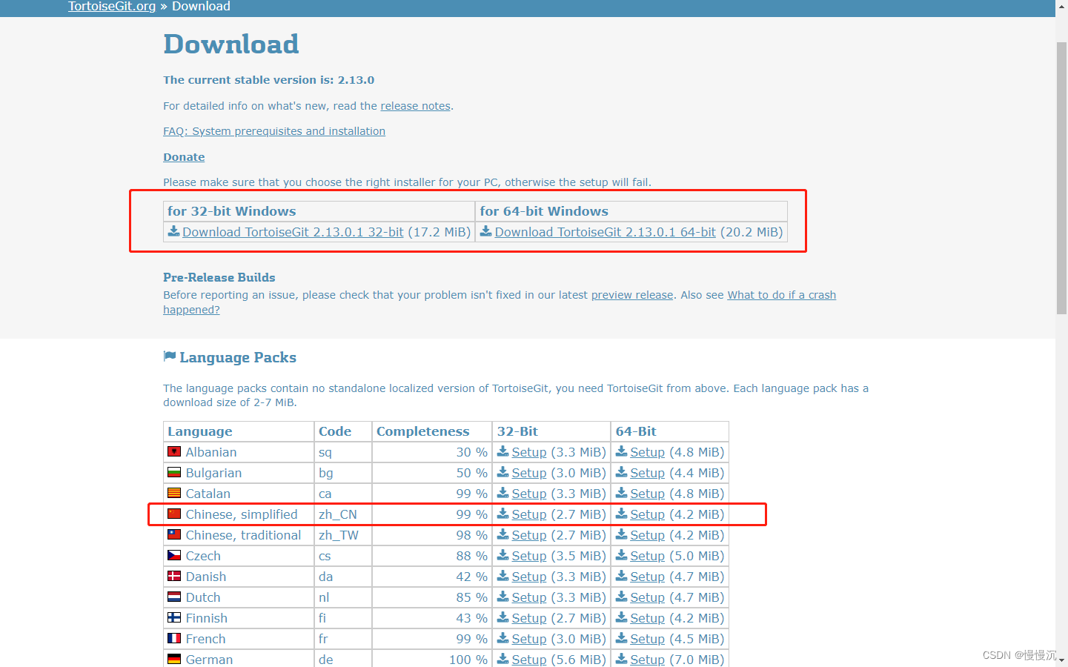
Task: Open 'What to do if a crash happened?' link
Action: 781,295
